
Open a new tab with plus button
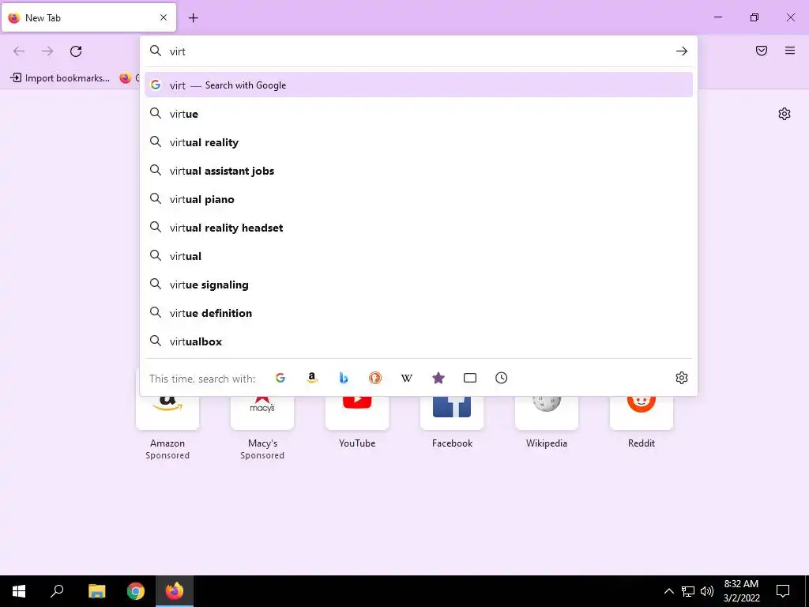[x=193, y=18]
